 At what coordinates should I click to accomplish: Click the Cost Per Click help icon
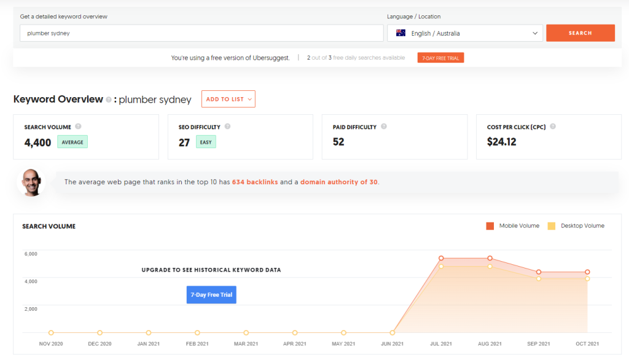tap(553, 127)
